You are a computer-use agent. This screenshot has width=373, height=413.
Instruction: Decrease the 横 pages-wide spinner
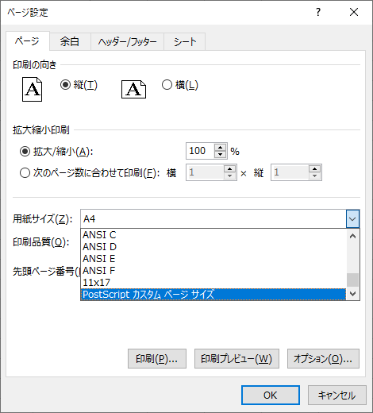click(x=229, y=176)
